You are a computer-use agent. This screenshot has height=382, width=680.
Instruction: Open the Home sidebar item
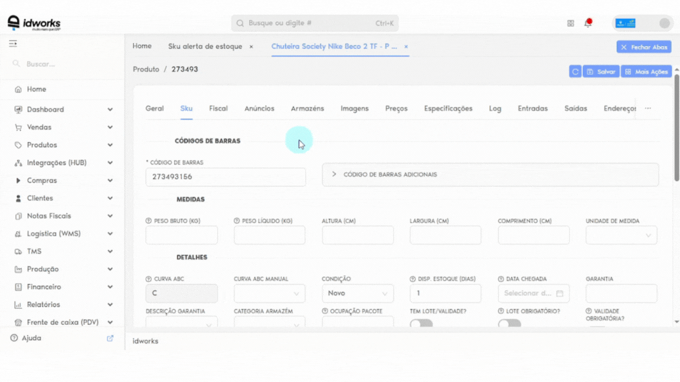(x=37, y=89)
